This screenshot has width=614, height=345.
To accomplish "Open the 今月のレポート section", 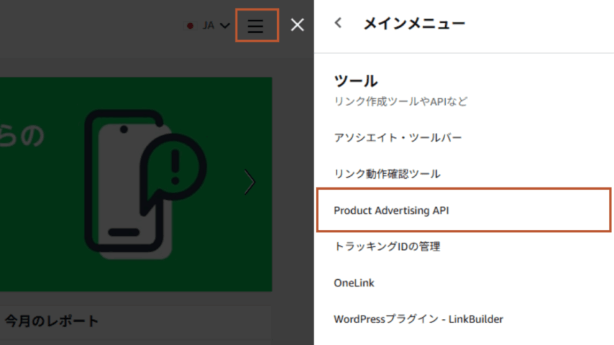I will (x=52, y=321).
